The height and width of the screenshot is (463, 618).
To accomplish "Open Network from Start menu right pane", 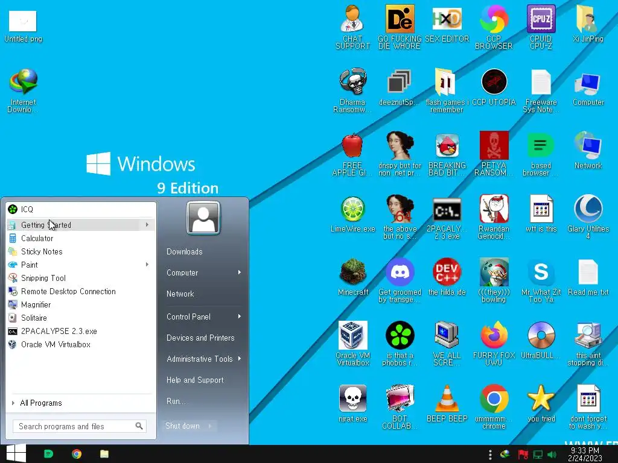I will click(180, 294).
